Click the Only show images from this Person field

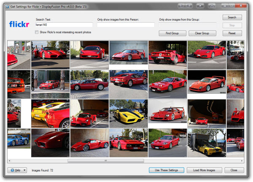[x=126, y=25]
